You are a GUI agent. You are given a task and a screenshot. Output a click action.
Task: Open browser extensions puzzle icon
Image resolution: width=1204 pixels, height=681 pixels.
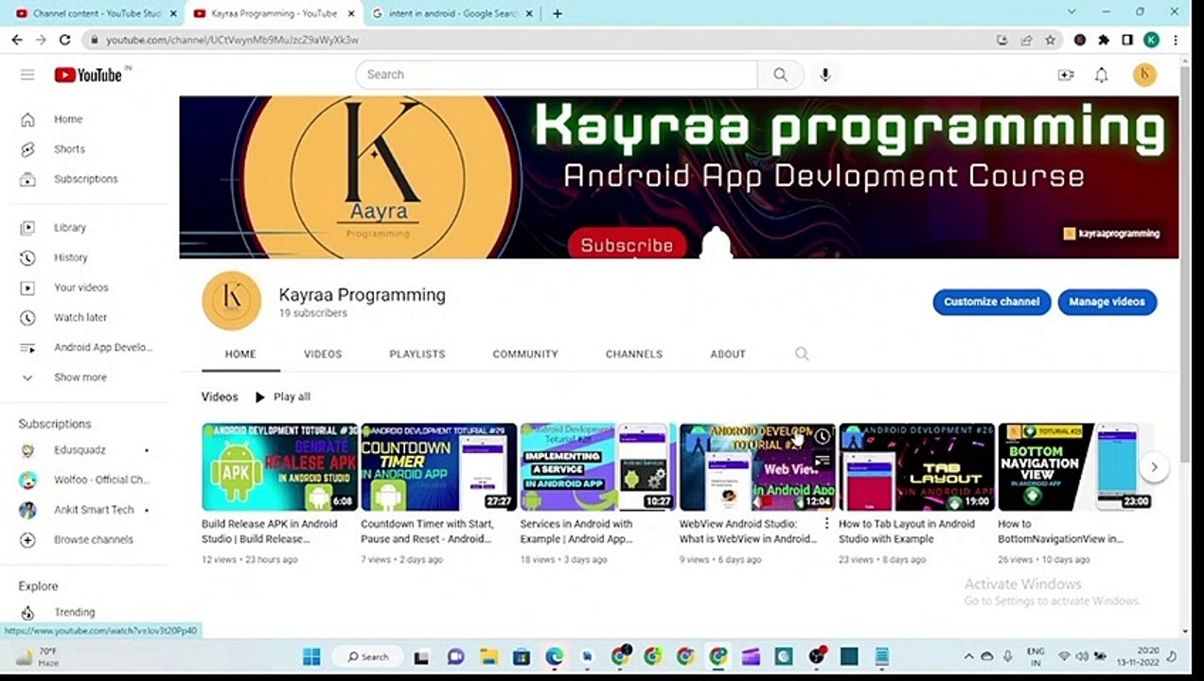coord(1104,40)
